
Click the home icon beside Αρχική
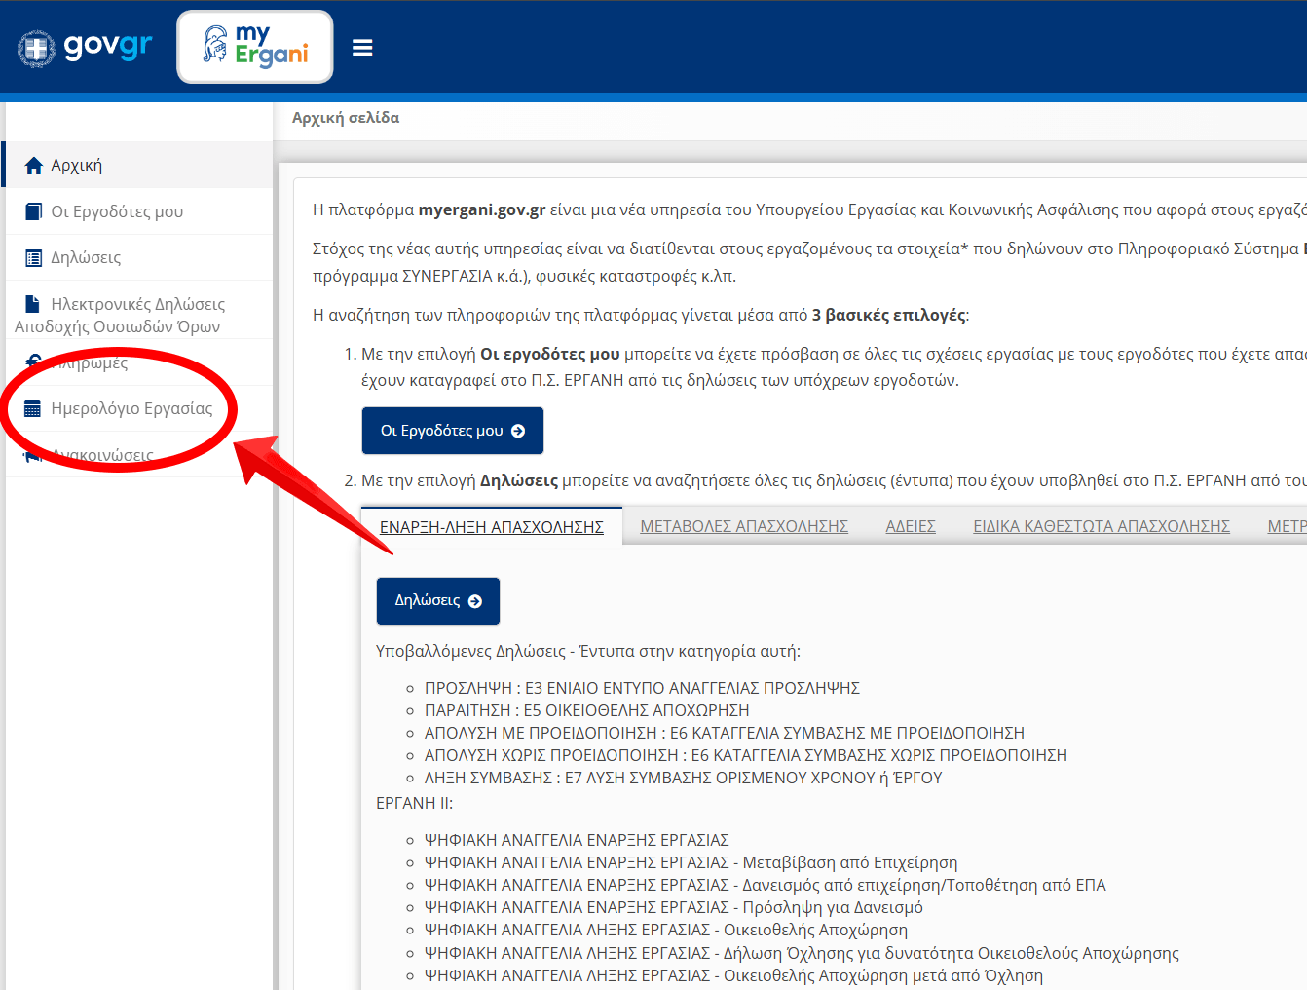[x=34, y=166]
